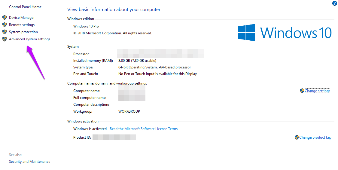Select the 'Windows 10 Pro' edition text
The width and height of the screenshot is (338, 170).
click(86, 26)
